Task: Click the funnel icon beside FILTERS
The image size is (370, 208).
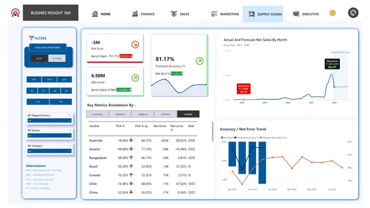Action: tap(31, 38)
